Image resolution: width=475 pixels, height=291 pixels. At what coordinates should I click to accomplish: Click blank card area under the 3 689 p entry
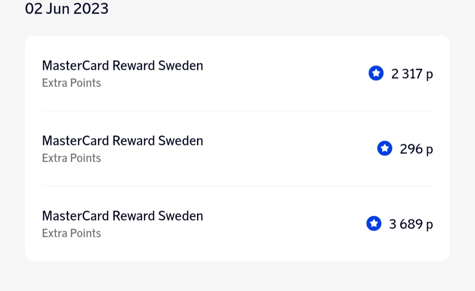tap(237, 251)
